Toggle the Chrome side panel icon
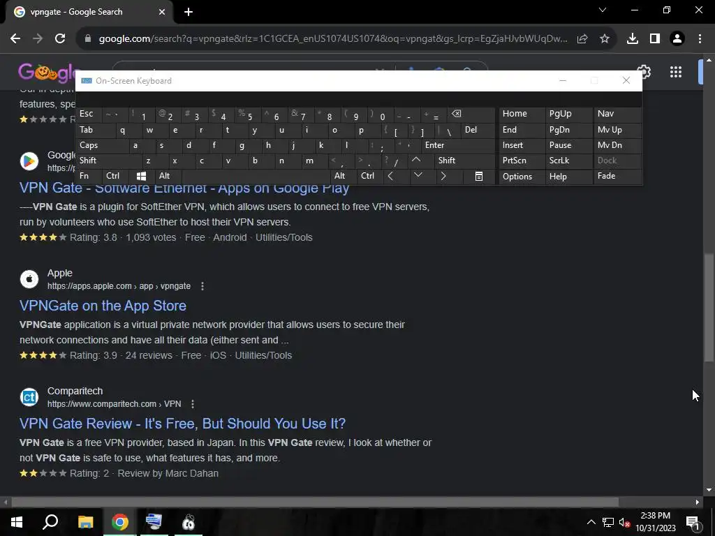 (x=655, y=39)
